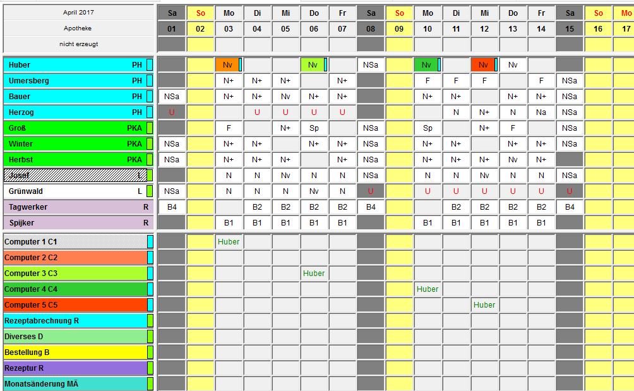Click the green indicator box beside Groß
634x391 pixels.
click(150, 128)
